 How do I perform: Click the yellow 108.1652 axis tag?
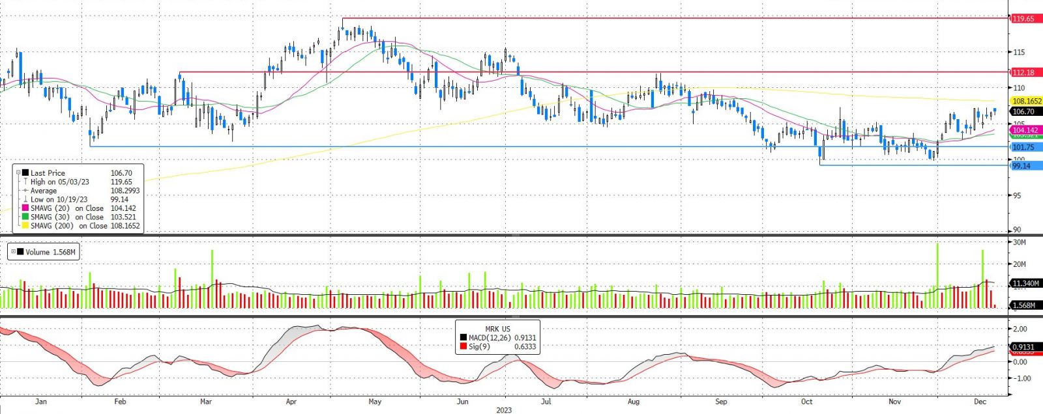coord(1026,101)
